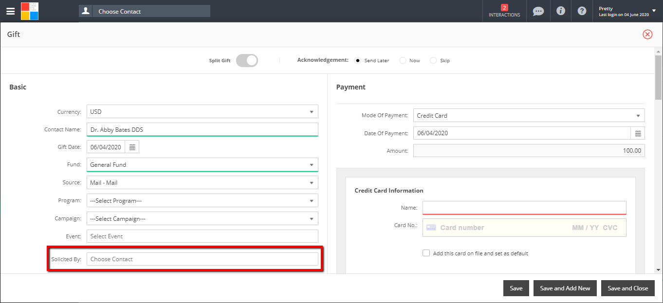The height and width of the screenshot is (303, 663).
Task: Click the CVC placeholder in card field
Action: pyautogui.click(x=610, y=228)
